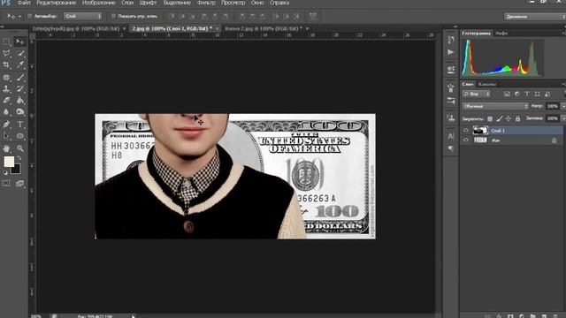Select the Ellipse shape tool
Screen dimensions: 566x318
point(20,136)
